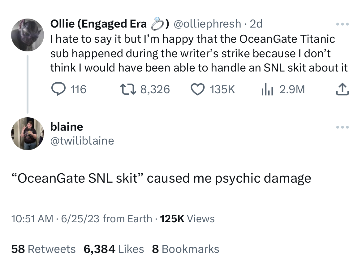Open Ollie's profile picture
The height and width of the screenshot is (260, 362).
coord(28,35)
